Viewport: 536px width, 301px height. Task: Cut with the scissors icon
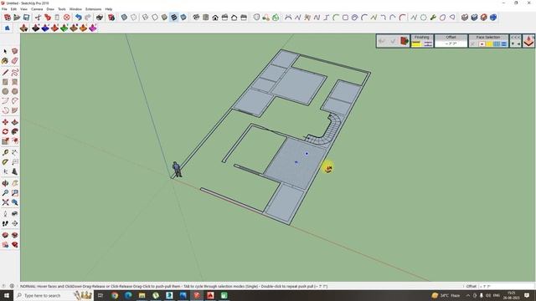point(38,17)
